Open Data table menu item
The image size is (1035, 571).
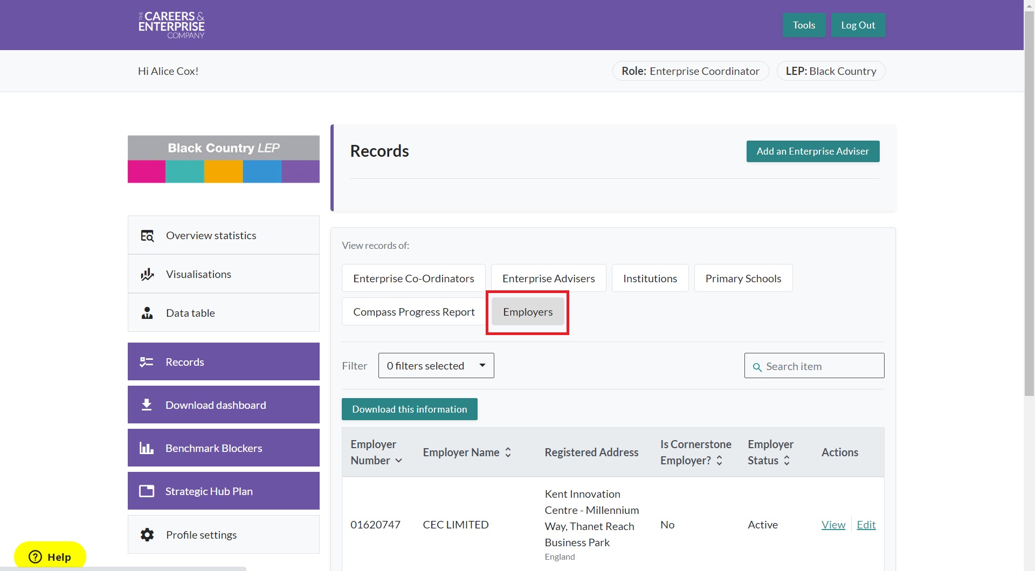click(x=224, y=313)
